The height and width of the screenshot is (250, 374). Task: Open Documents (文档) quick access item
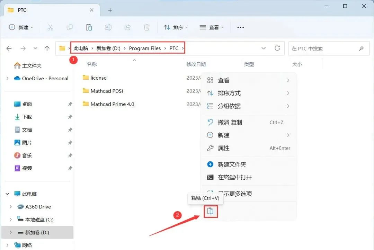23,130
